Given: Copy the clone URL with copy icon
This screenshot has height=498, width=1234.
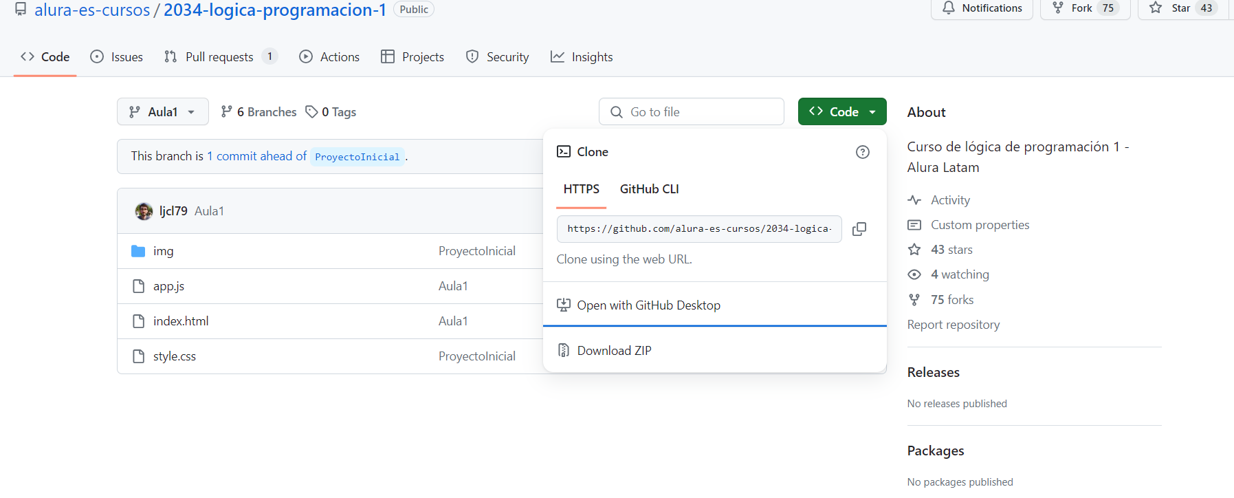Looking at the screenshot, I should click(x=859, y=229).
